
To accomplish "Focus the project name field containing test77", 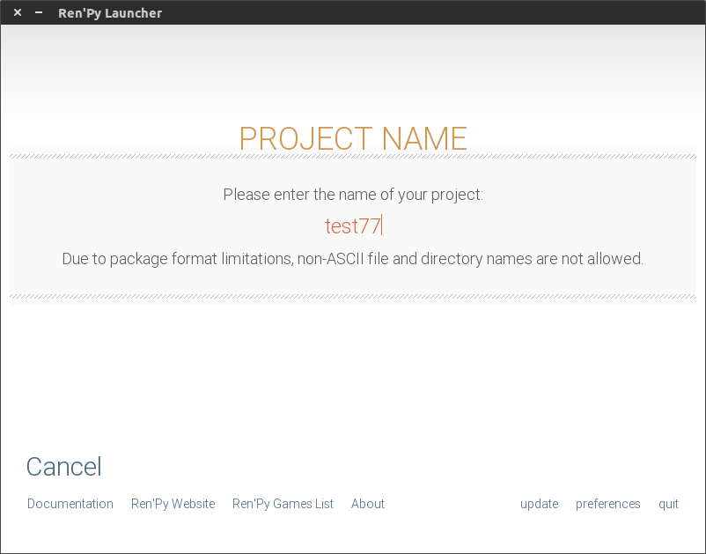I will tap(352, 226).
